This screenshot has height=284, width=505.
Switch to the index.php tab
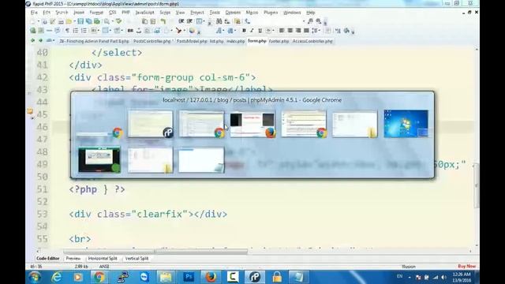235,41
